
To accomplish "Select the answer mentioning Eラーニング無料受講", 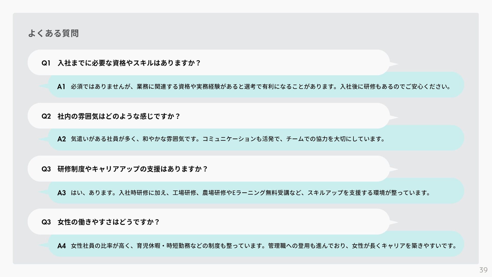I will point(251,192).
